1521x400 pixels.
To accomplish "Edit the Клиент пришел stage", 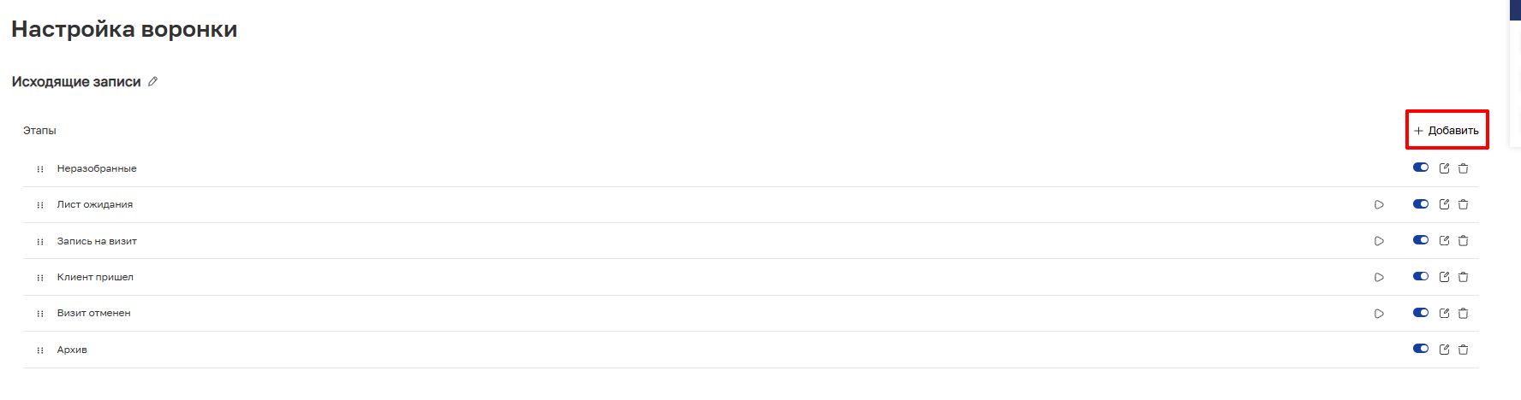I will click(x=1444, y=277).
